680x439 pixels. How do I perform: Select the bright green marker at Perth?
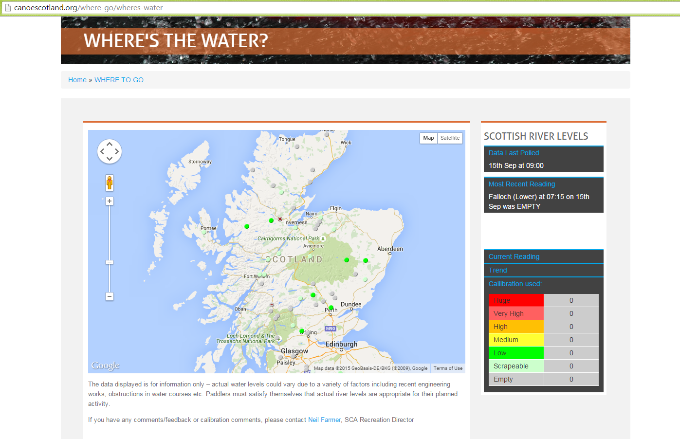[331, 308]
